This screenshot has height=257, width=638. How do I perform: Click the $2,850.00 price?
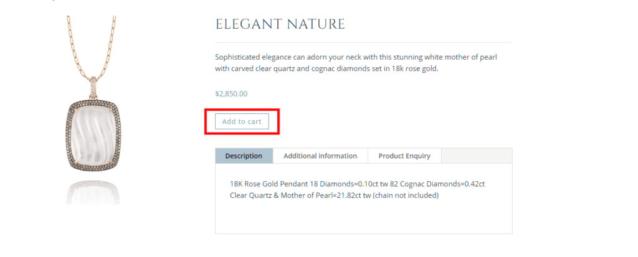click(231, 94)
